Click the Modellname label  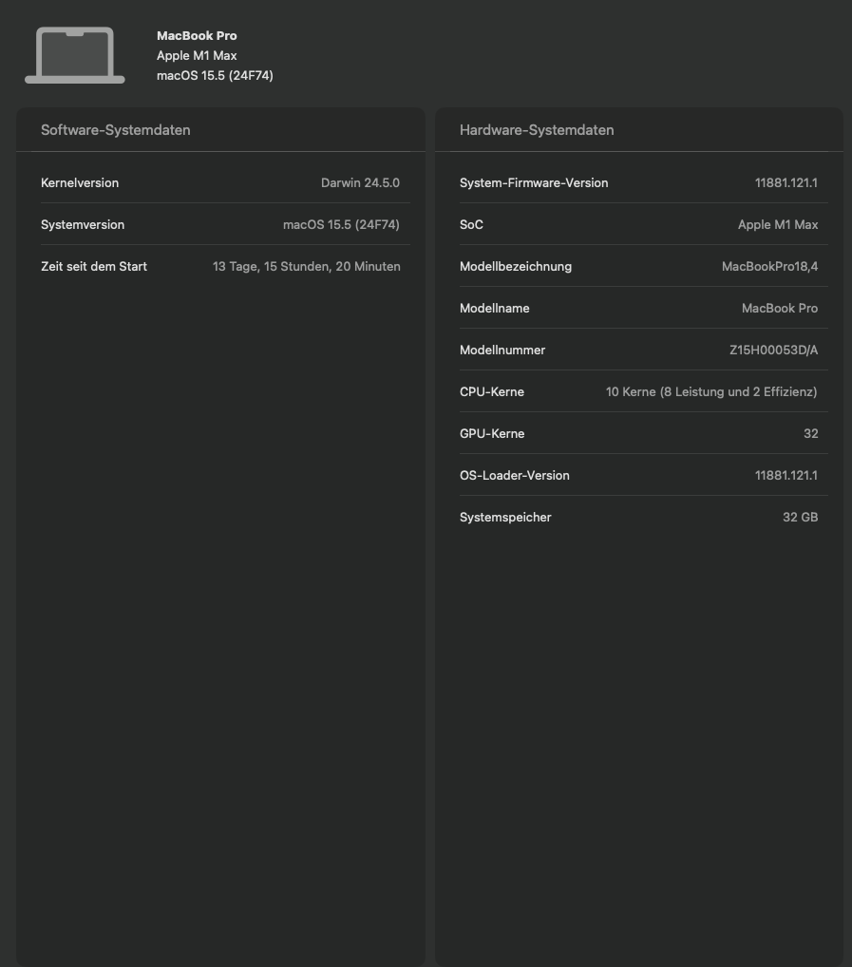tap(495, 309)
